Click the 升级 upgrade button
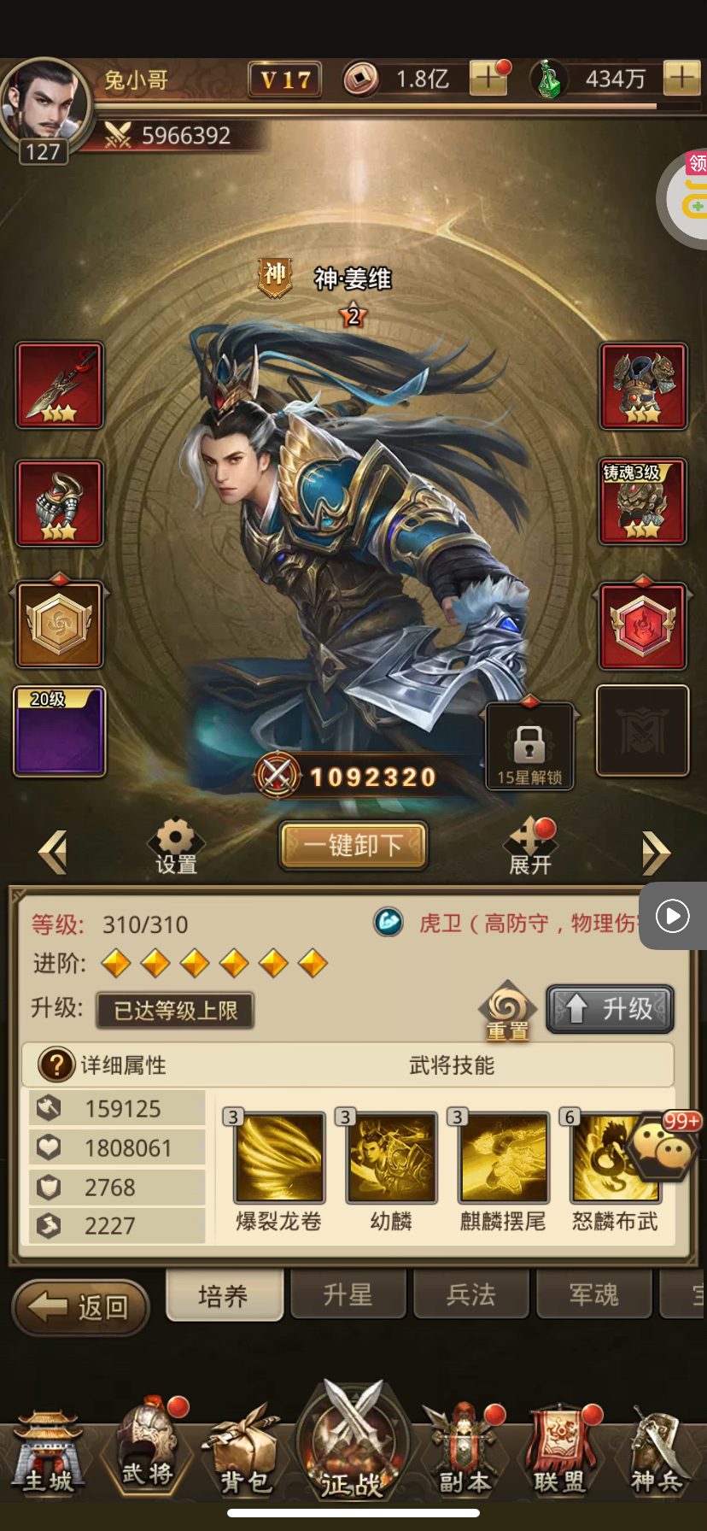The height and width of the screenshot is (1531, 707). [610, 1009]
